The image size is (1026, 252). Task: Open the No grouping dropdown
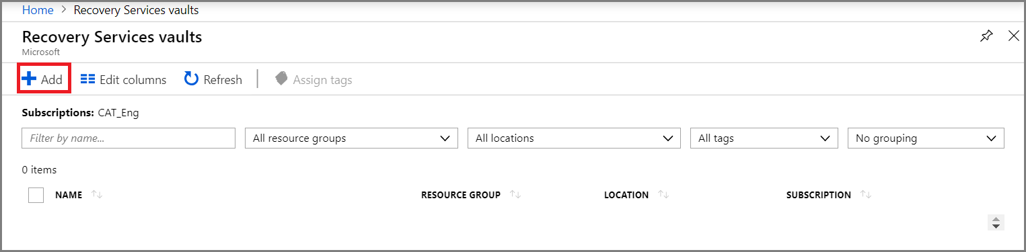pos(926,138)
